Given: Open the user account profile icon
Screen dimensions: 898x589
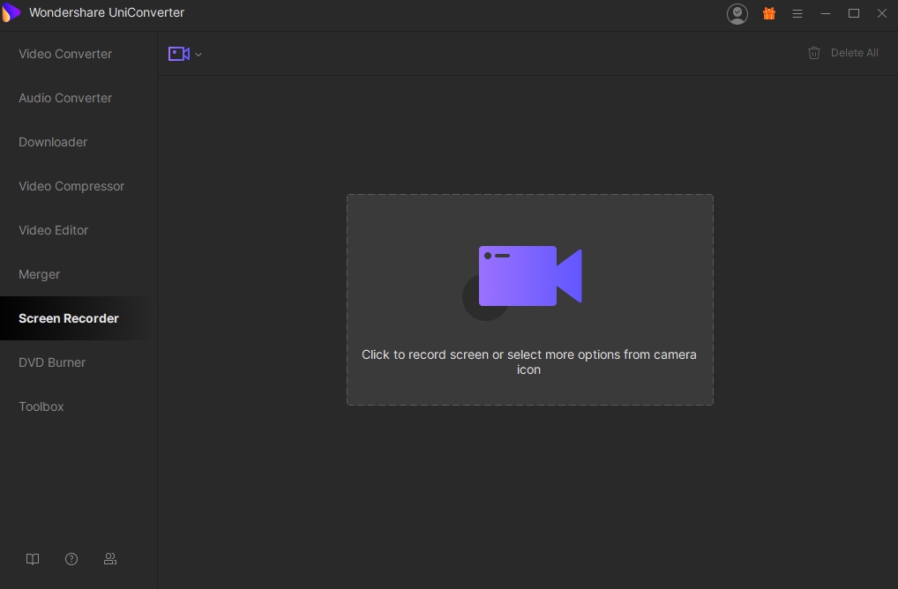Looking at the screenshot, I should (737, 14).
